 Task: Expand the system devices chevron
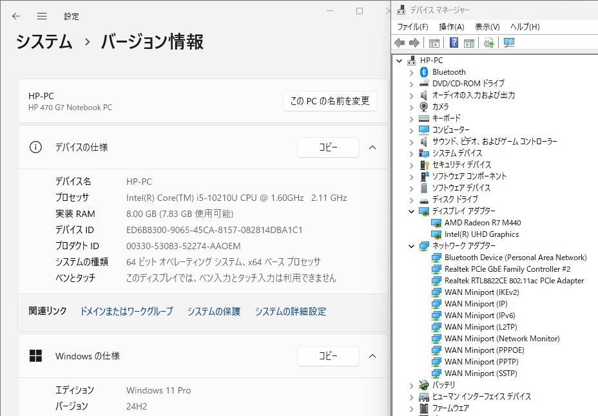click(x=411, y=153)
